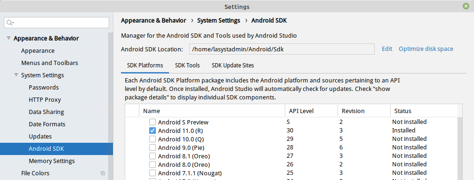The image size is (474, 180).
Task: Check the Android 7.1.1 (Nougat) checkbox
Action: pos(153,173)
